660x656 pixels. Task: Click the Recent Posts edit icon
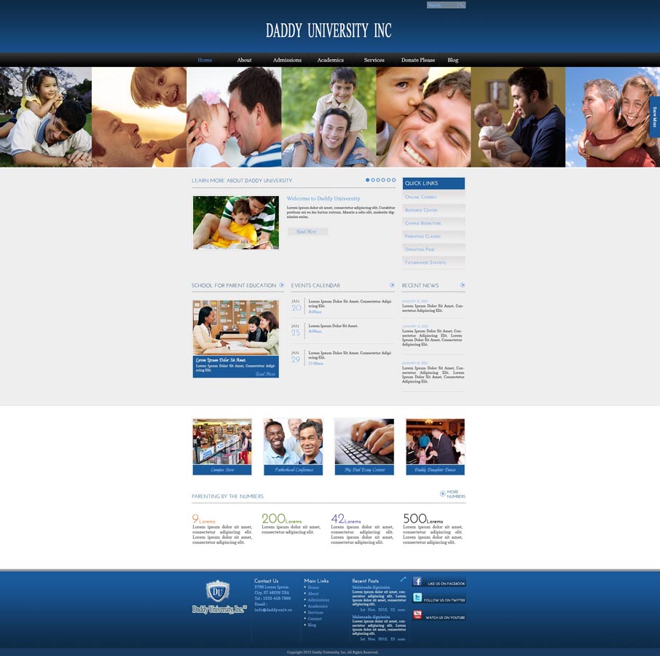[x=404, y=580]
